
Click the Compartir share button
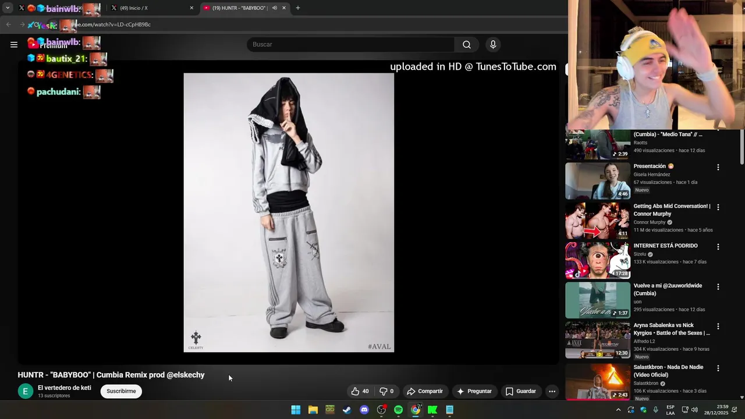pos(425,391)
